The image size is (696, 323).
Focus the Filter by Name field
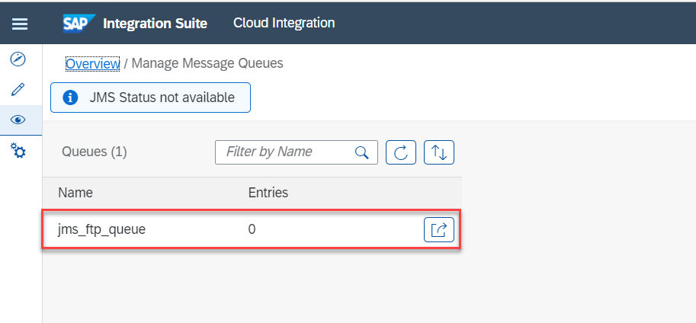click(286, 152)
